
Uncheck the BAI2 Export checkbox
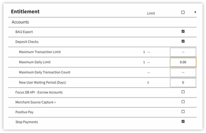pyautogui.click(x=183, y=31)
